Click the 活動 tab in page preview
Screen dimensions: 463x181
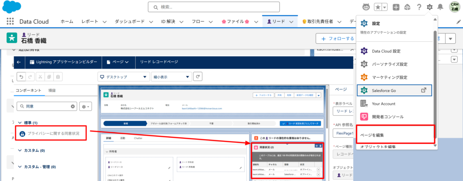(123, 138)
